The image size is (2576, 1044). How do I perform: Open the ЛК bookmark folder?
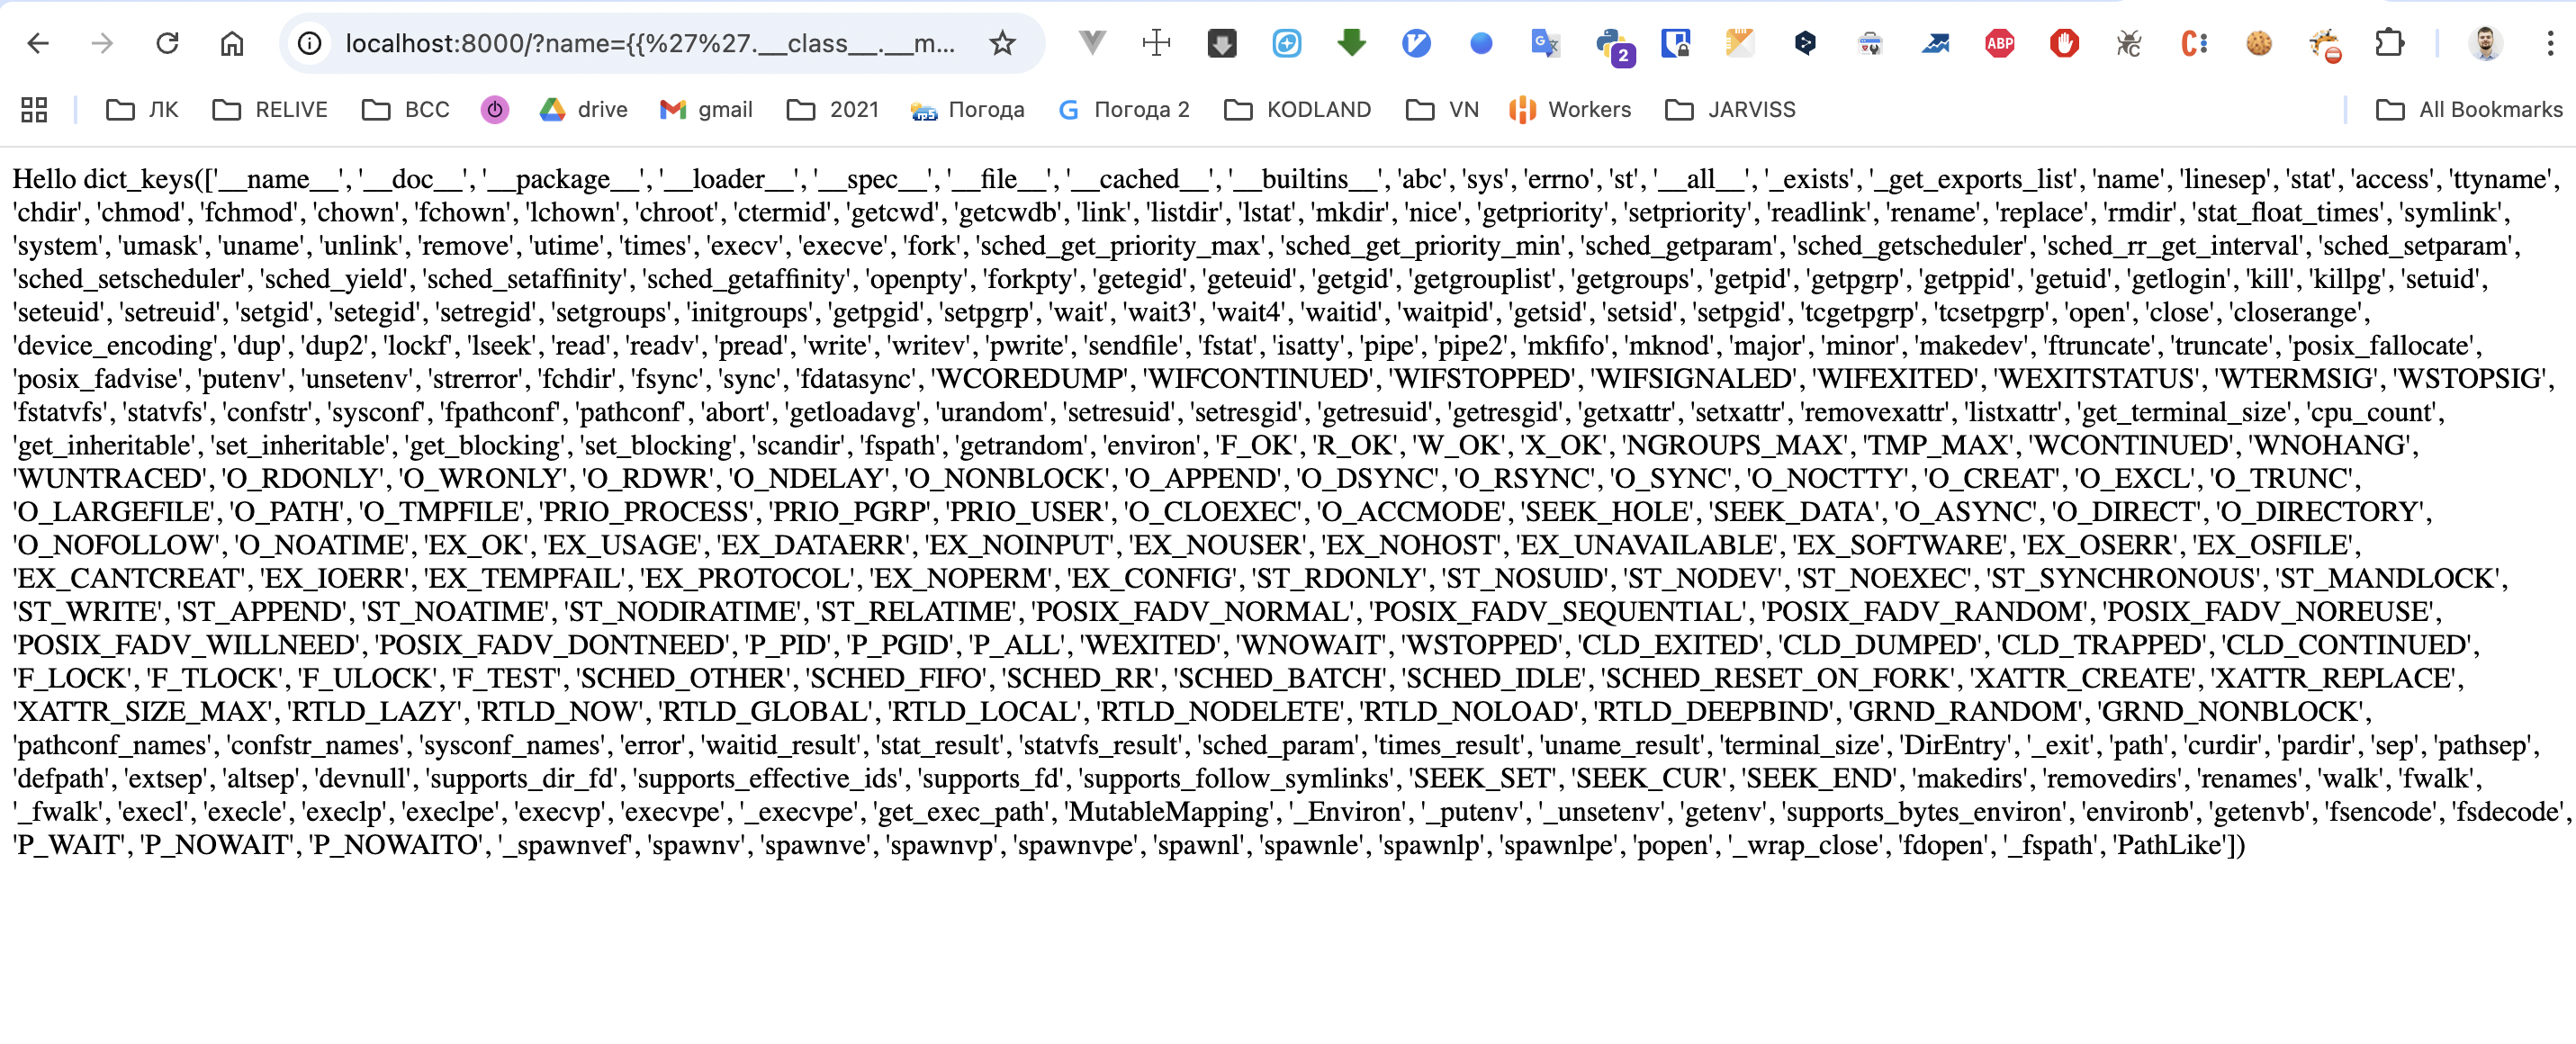[142, 110]
